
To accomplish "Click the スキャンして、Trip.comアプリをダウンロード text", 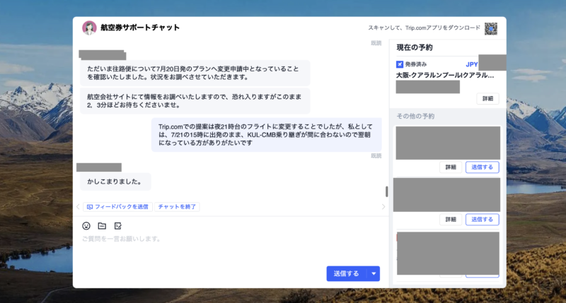I will pyautogui.click(x=424, y=28).
